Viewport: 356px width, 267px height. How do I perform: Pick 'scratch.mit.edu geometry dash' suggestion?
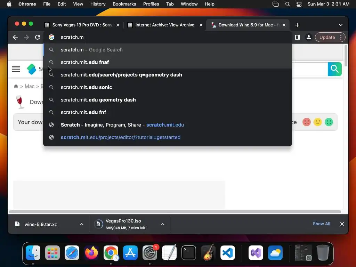[168, 100]
